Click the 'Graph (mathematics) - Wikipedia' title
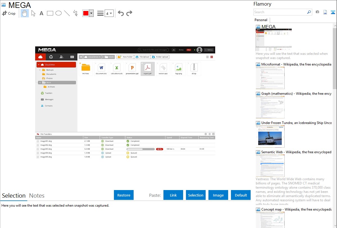337x228 pixels. [296, 94]
